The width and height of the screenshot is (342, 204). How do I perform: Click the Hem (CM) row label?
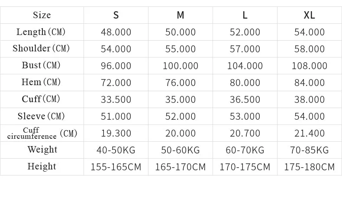pos(41,82)
